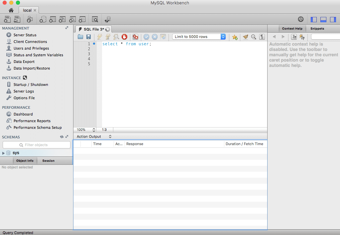This screenshot has width=340, height=235.
Task: Toggle automatic context help icon
Action: tap(302, 37)
